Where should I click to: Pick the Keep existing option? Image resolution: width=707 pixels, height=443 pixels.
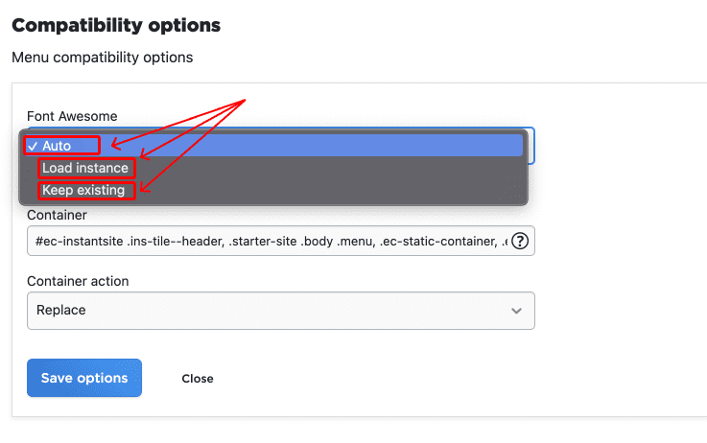point(83,190)
